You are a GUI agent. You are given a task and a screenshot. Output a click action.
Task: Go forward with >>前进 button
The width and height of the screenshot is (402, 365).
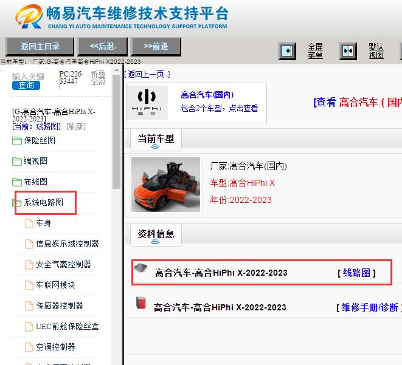tap(156, 47)
